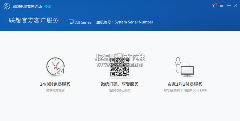This screenshot has height=121, width=240.
Task: Minimize the Lenovo PC Manager window
Action: click(x=229, y=5)
